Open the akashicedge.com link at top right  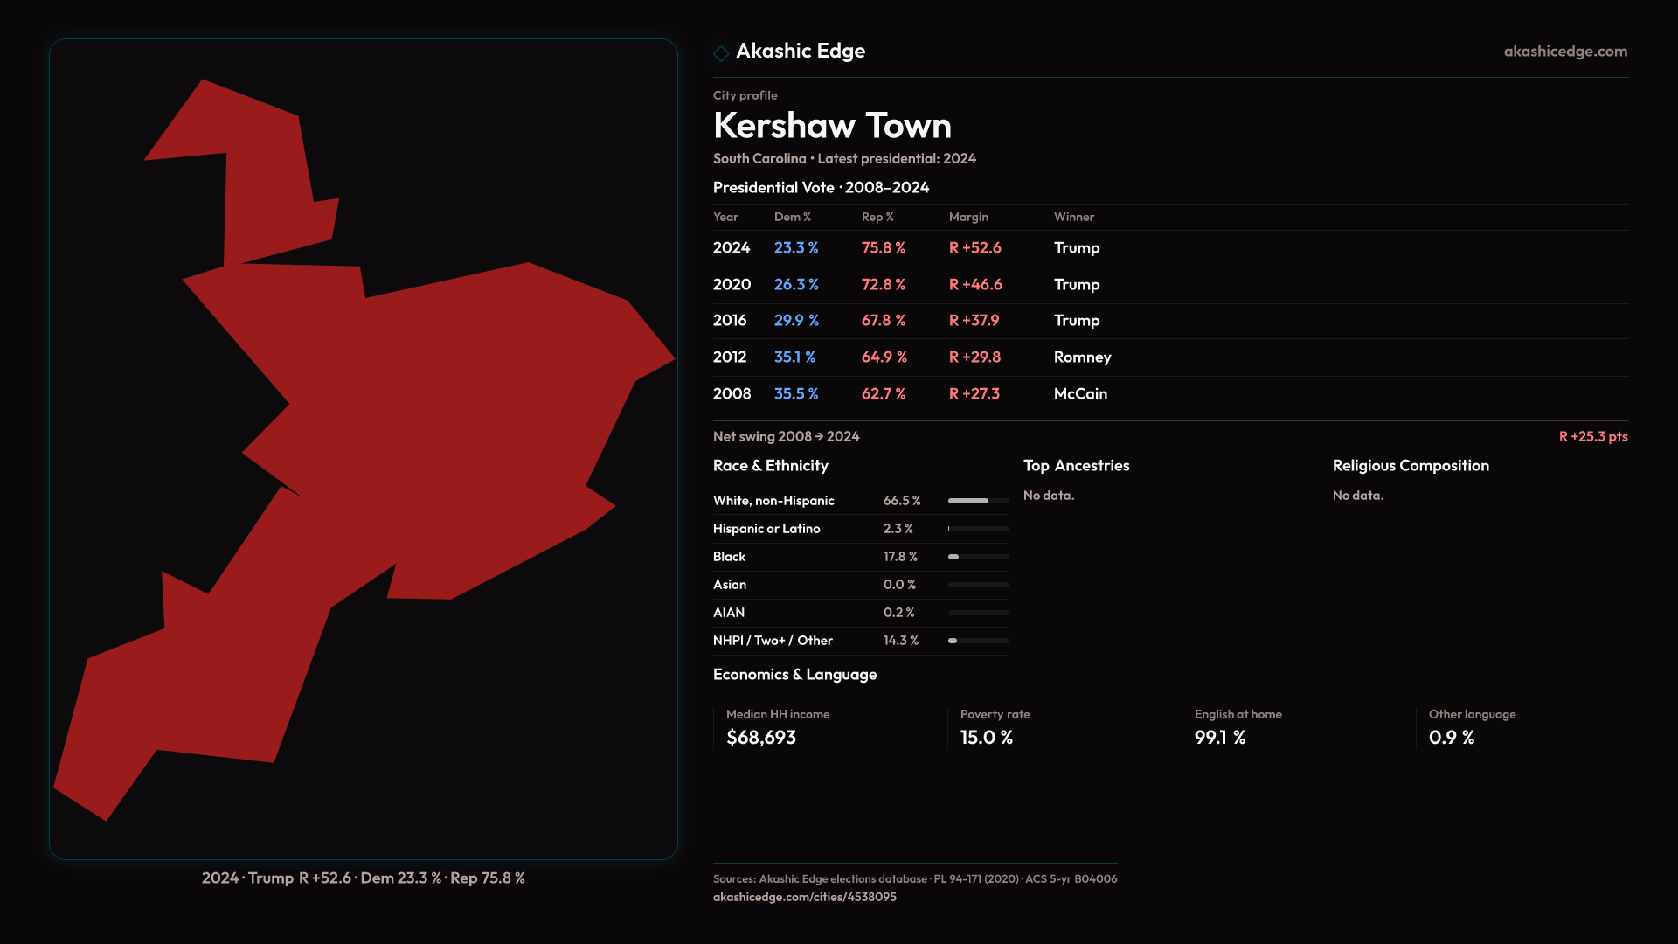pos(1564,52)
